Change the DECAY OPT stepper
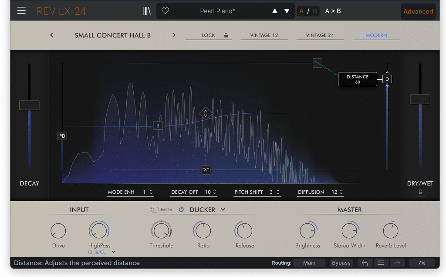446x277 pixels. pyautogui.click(x=214, y=192)
